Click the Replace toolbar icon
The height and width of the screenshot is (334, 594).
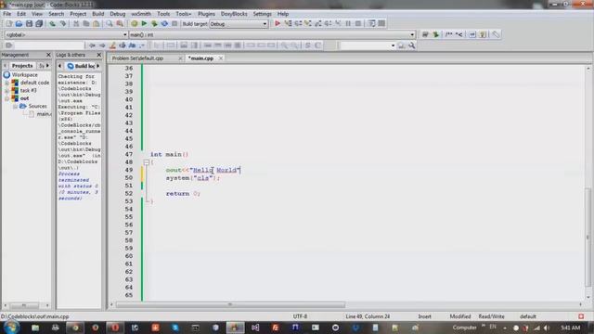(120, 24)
